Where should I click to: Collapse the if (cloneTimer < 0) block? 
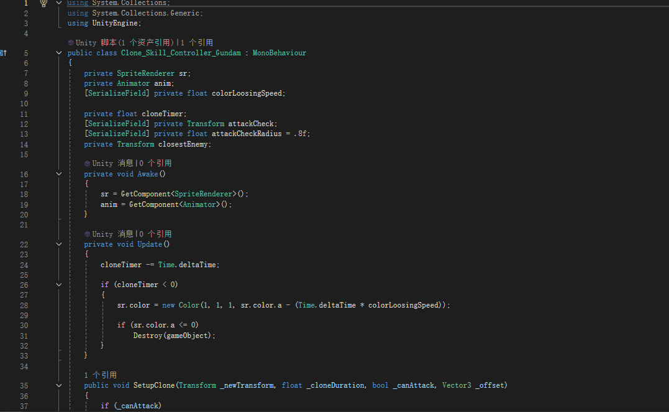(x=59, y=285)
